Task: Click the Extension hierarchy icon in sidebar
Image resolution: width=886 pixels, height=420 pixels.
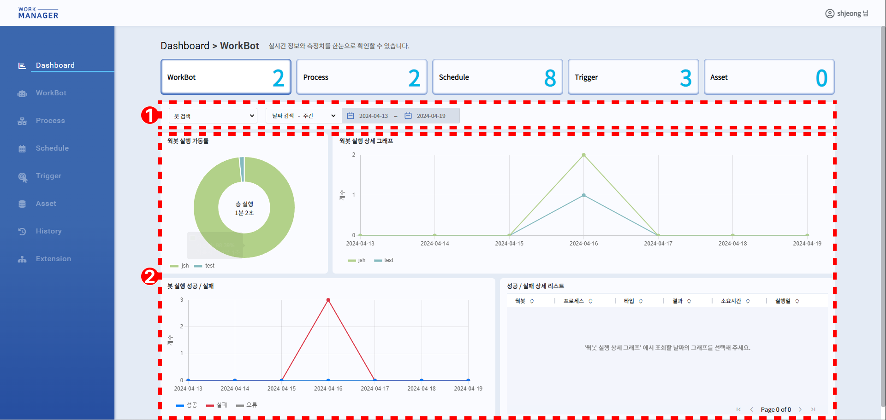Action: coord(22,259)
